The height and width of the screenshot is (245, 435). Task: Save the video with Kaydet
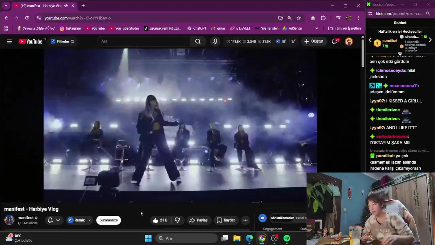pyautogui.click(x=226, y=220)
